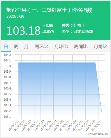
Task: Click the x-axis label 2020/5/26
Action: tap(84, 126)
